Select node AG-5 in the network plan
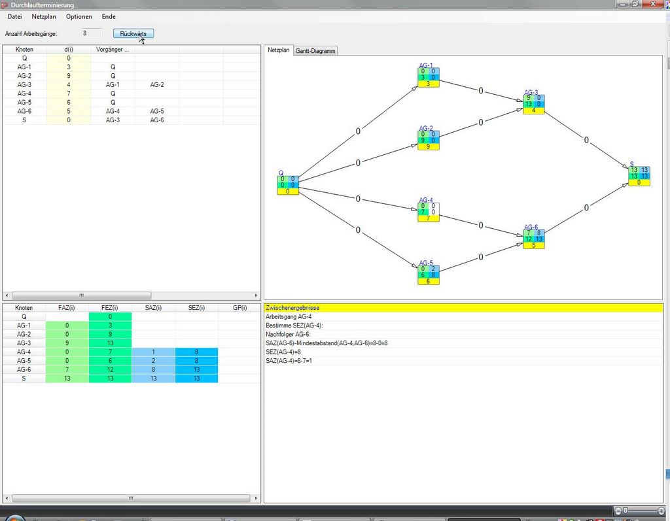The image size is (670, 521). 428,275
